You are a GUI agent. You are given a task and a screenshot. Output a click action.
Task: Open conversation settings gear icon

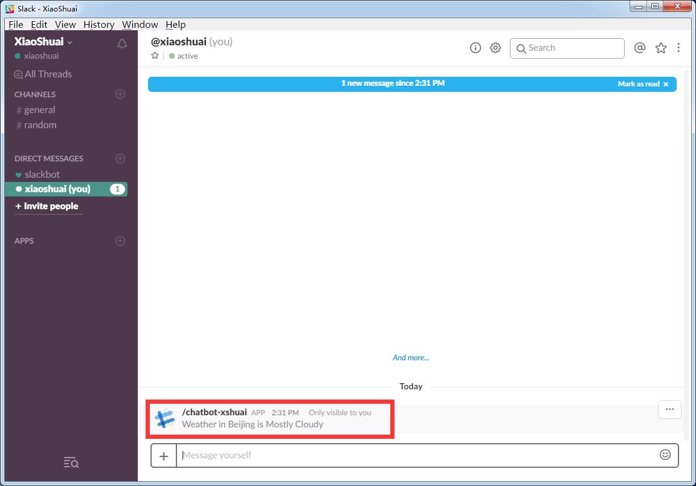495,48
